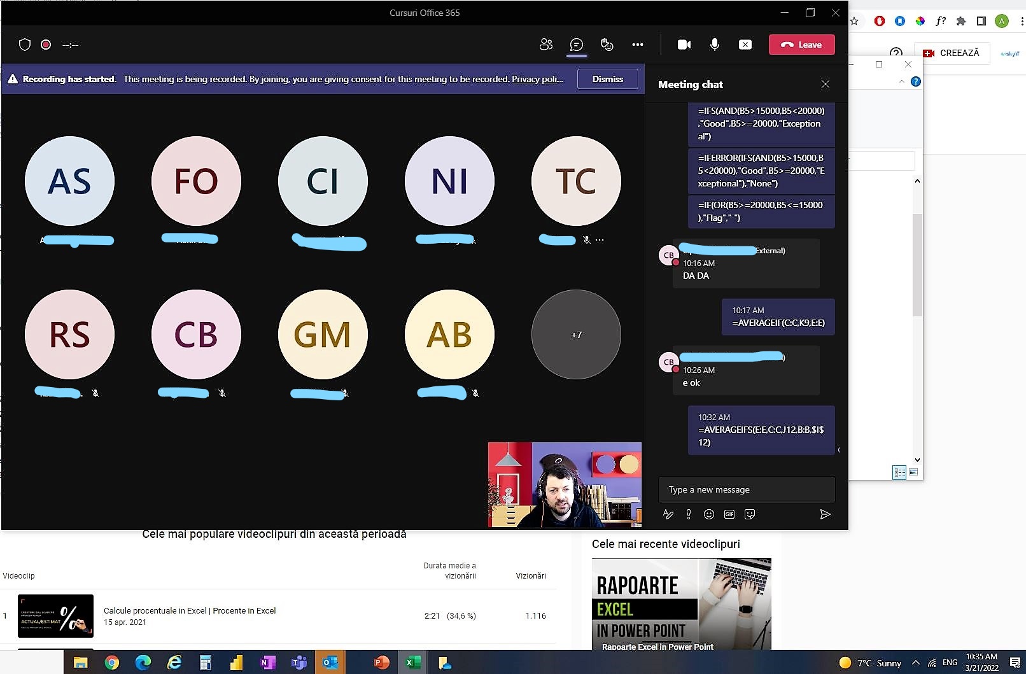Screen dimensions: 1026x674
Task: Mute or unmute the microphone
Action: click(x=715, y=45)
